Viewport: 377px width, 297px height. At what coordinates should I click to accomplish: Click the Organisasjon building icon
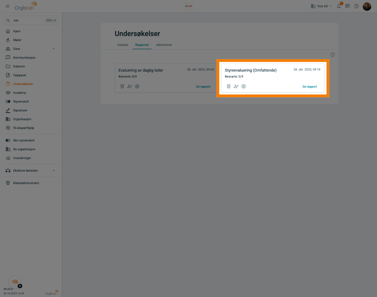click(8, 119)
